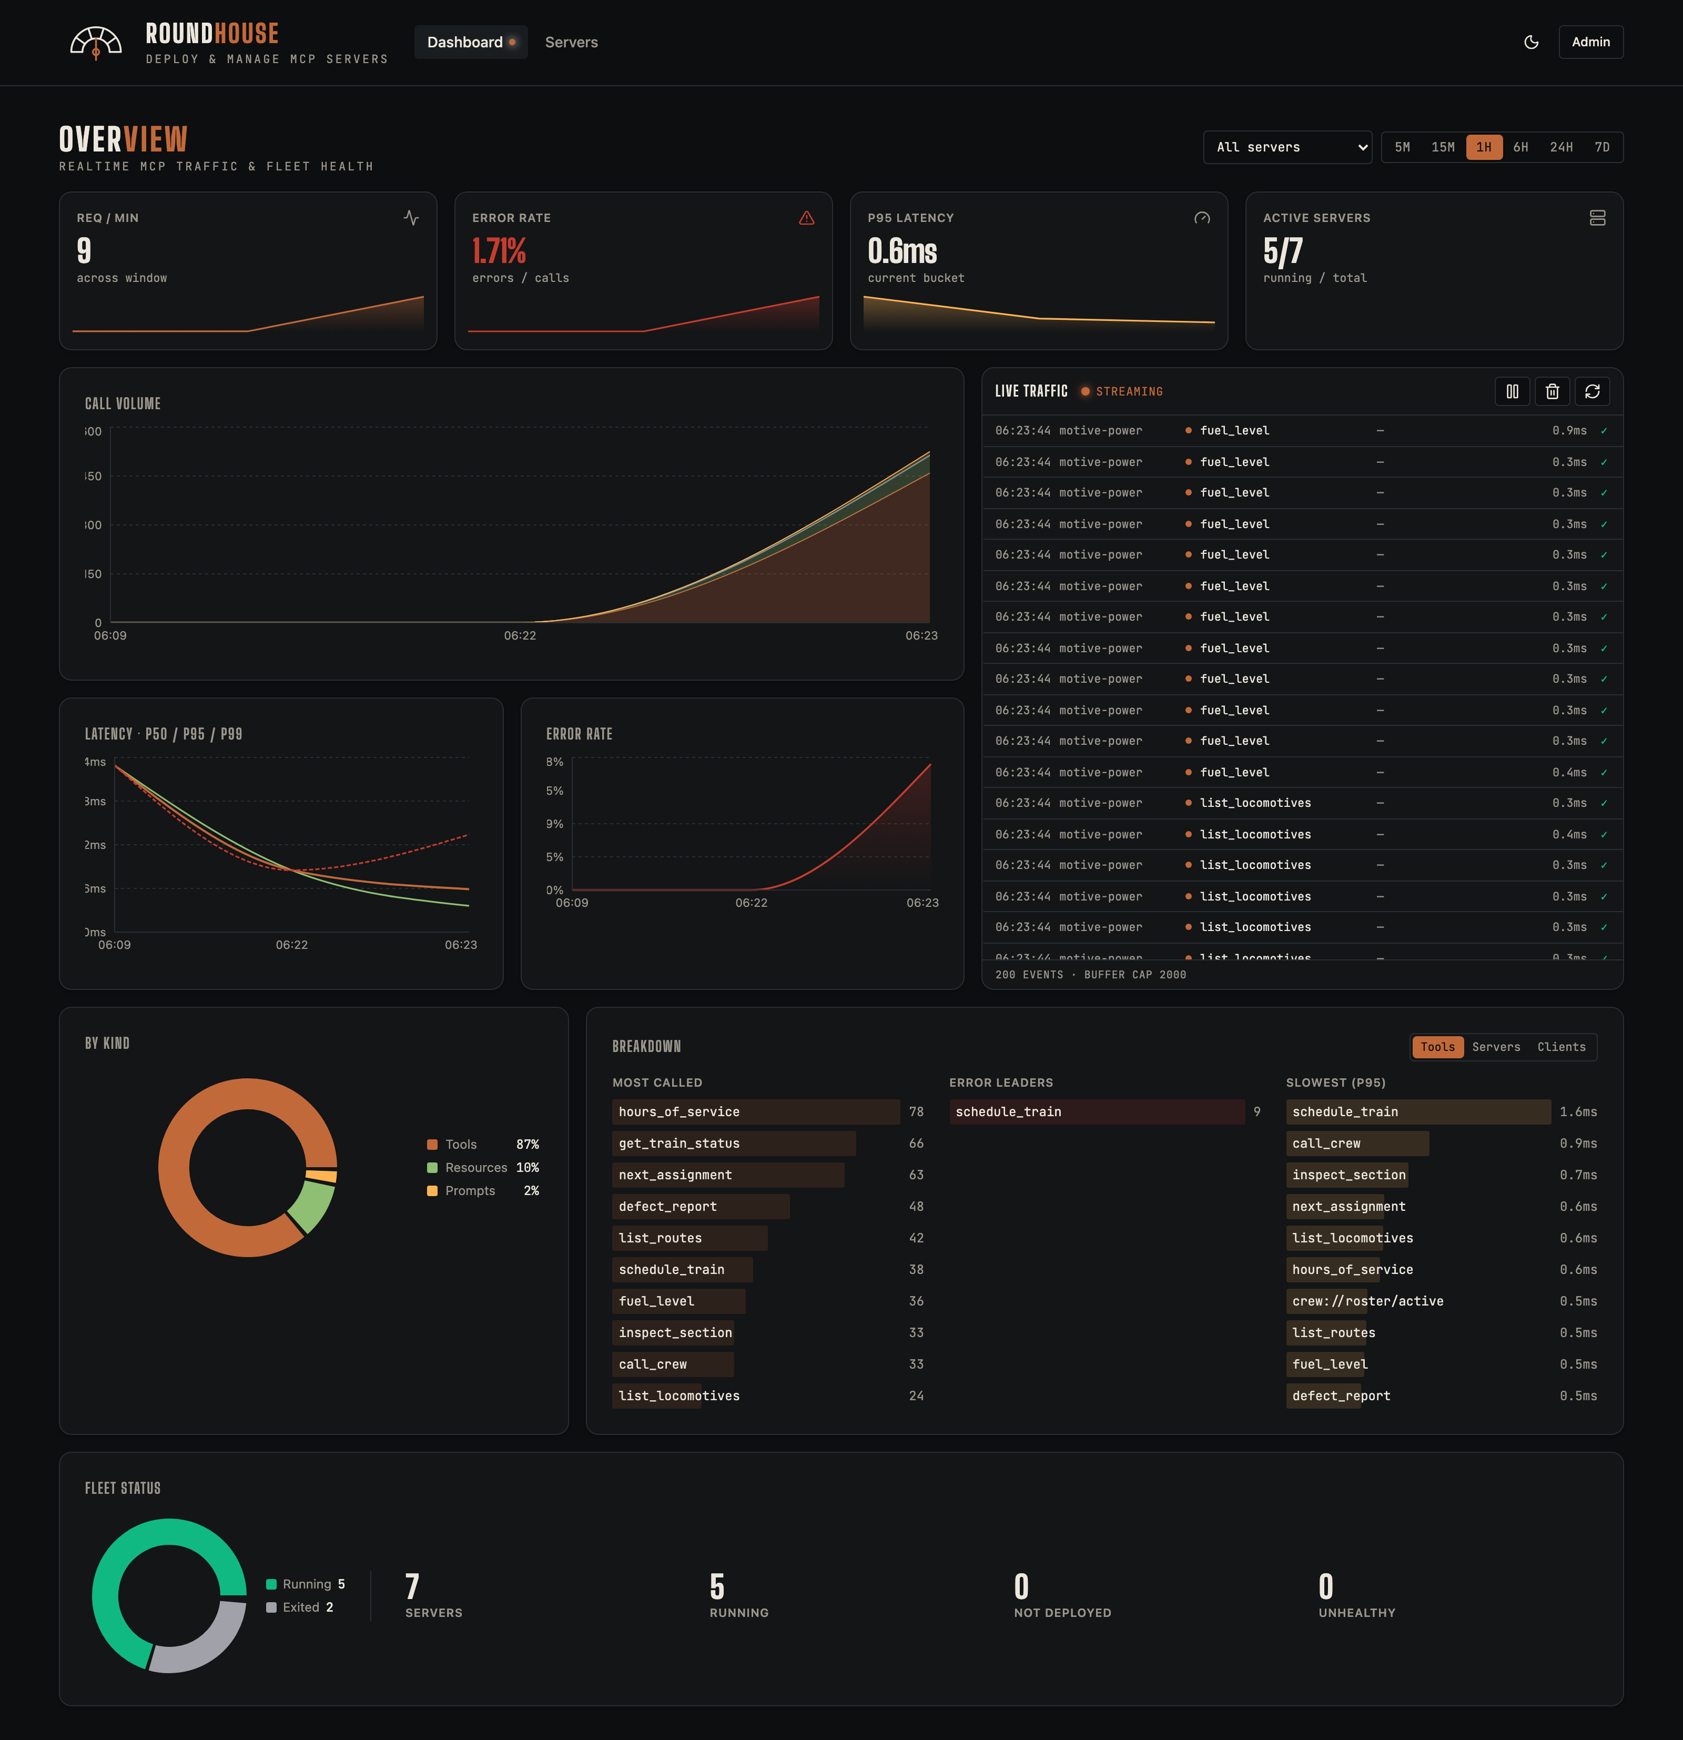Click the Admin button

pos(1590,43)
